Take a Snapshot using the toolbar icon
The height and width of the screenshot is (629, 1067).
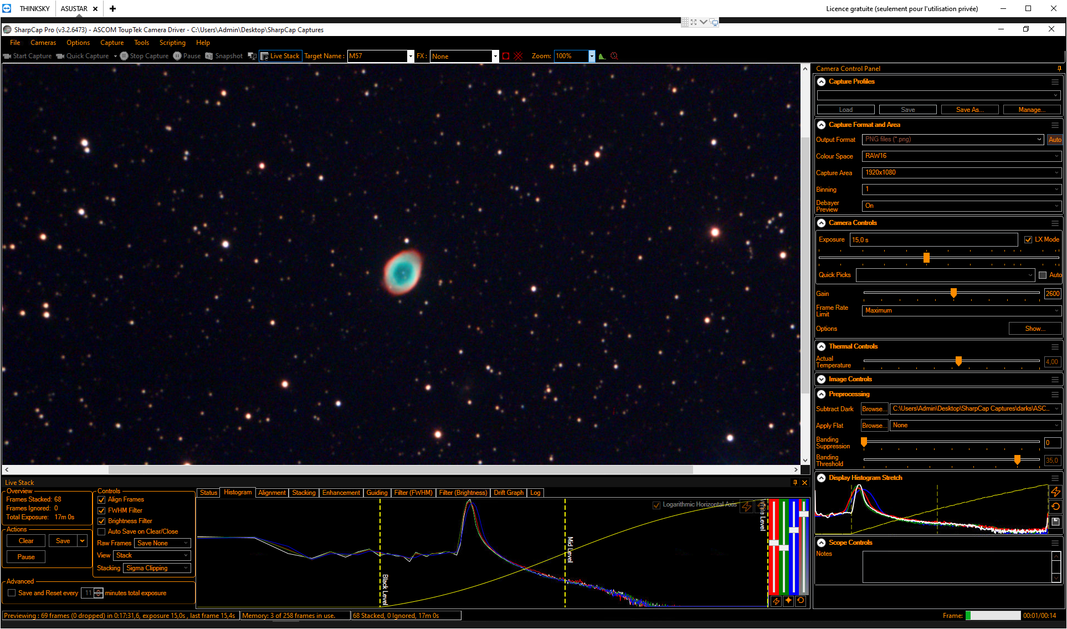pos(209,56)
